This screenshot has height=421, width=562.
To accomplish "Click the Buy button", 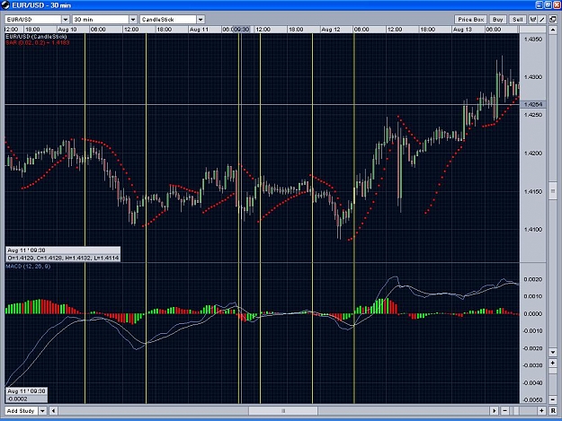I will pyautogui.click(x=497, y=20).
